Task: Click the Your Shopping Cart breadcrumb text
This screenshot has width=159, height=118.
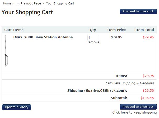Action: coord(60,3)
